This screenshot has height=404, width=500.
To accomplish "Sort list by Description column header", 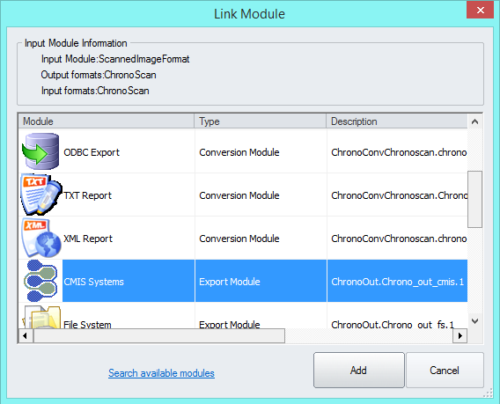I will (x=397, y=121).
